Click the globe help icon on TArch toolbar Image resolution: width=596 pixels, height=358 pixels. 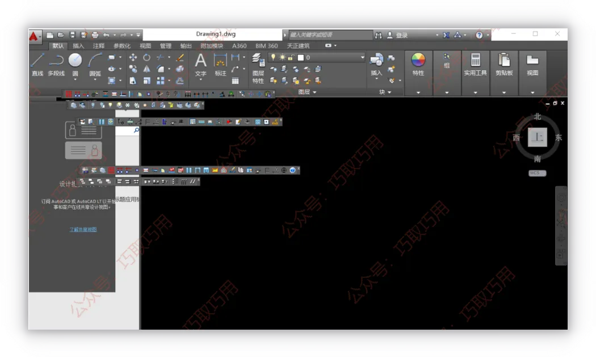(292, 170)
